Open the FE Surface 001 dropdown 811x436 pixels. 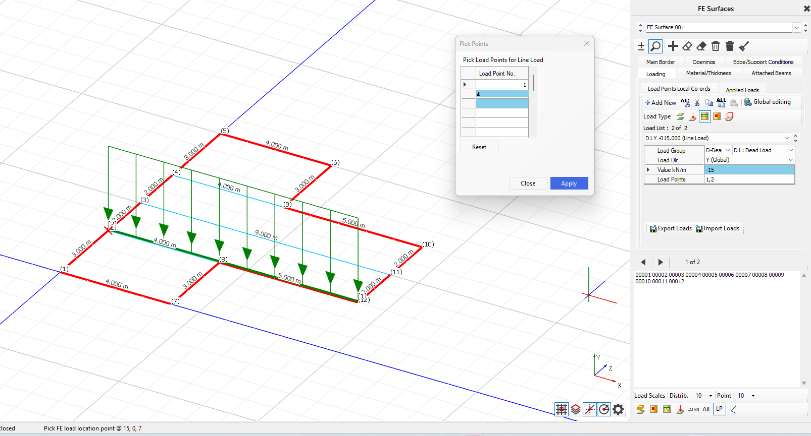(796, 27)
